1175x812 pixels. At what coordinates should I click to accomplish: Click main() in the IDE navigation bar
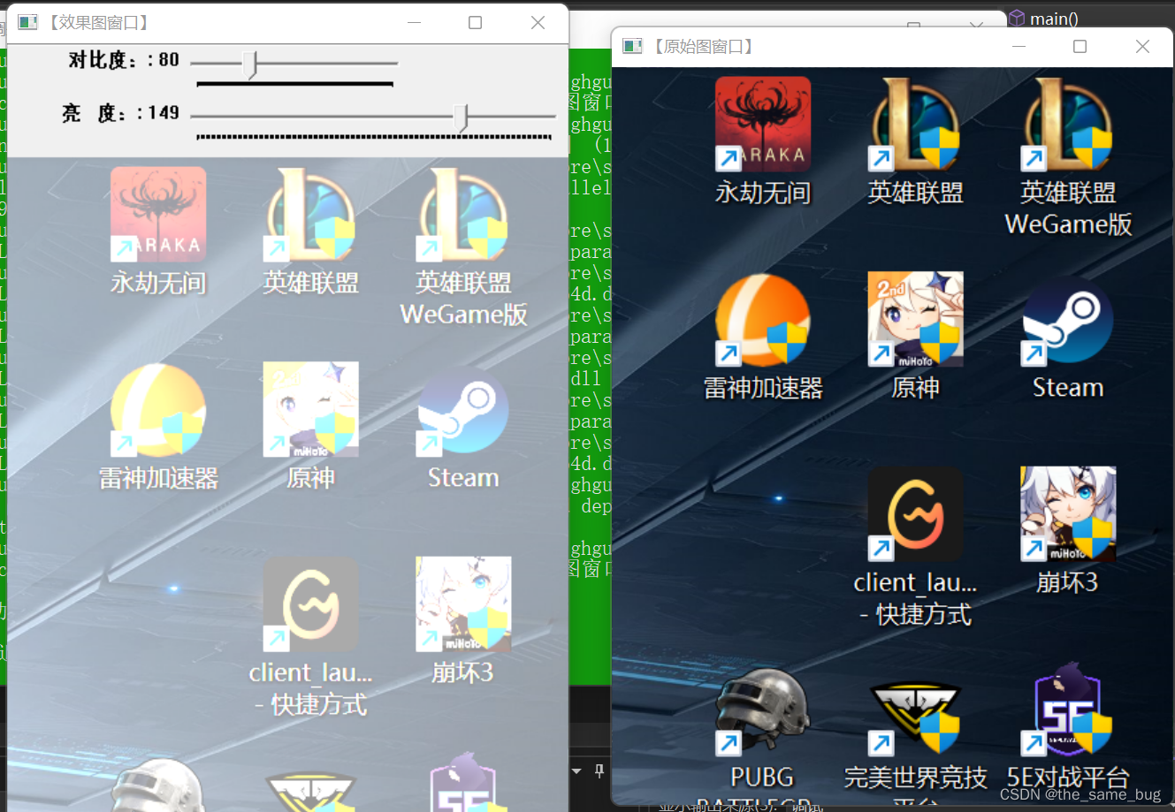(1054, 19)
